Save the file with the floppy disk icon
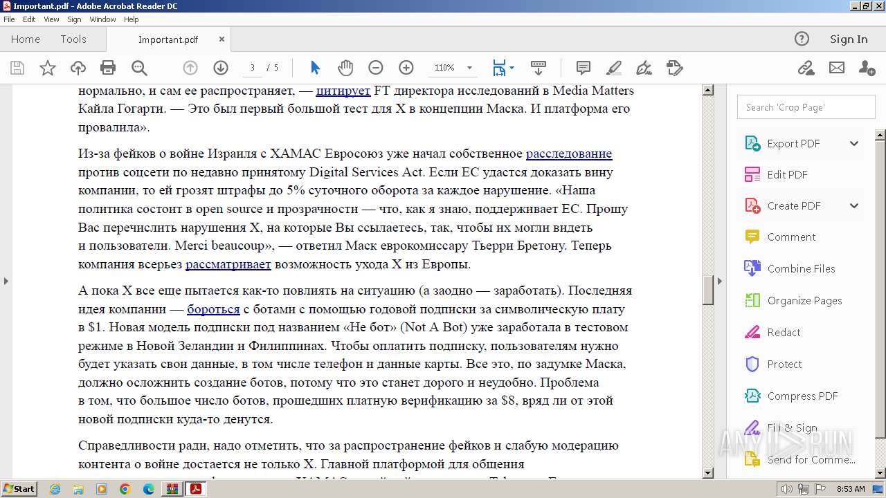Viewport: 886px width, 498px height. click(x=17, y=68)
